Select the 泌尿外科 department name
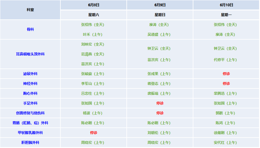Viewport: 260px width, 148px height. pos(30,74)
